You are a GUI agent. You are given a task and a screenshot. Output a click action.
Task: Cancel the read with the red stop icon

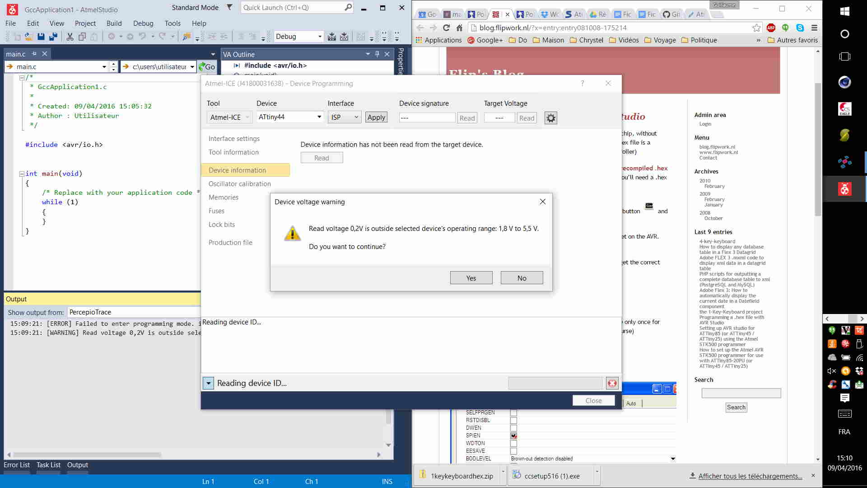(612, 383)
